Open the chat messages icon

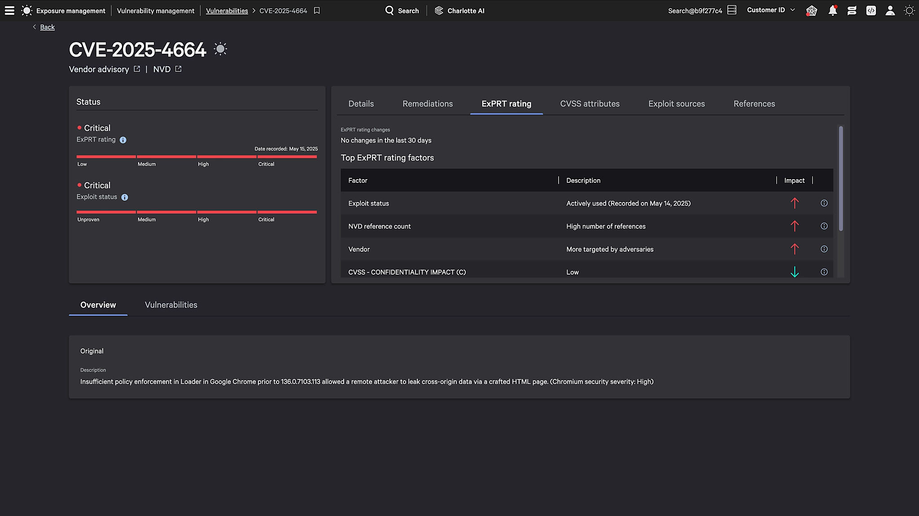(852, 10)
